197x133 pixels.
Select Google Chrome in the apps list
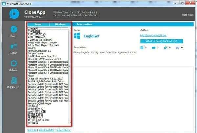point(35,53)
